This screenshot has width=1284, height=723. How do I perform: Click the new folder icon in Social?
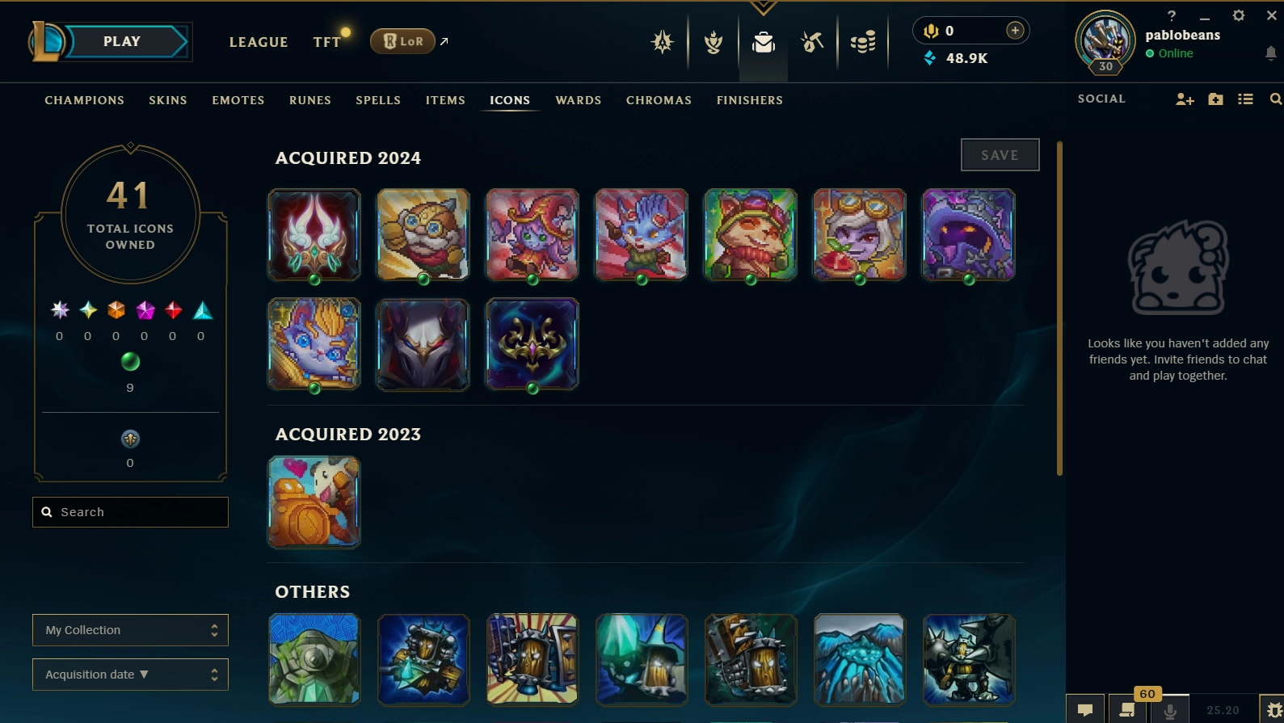[x=1215, y=99]
